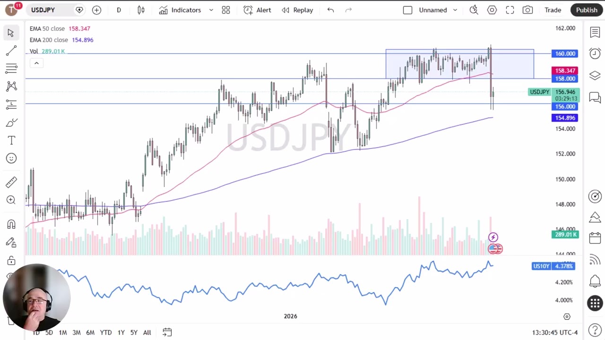This screenshot has width=605, height=340.
Task: Select the Vol indicator legend
Action: [x=34, y=51]
